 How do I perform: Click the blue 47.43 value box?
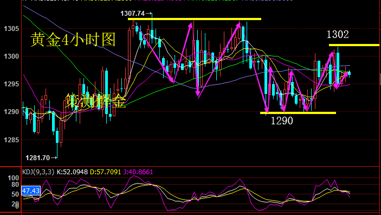pyautogui.click(x=31, y=191)
